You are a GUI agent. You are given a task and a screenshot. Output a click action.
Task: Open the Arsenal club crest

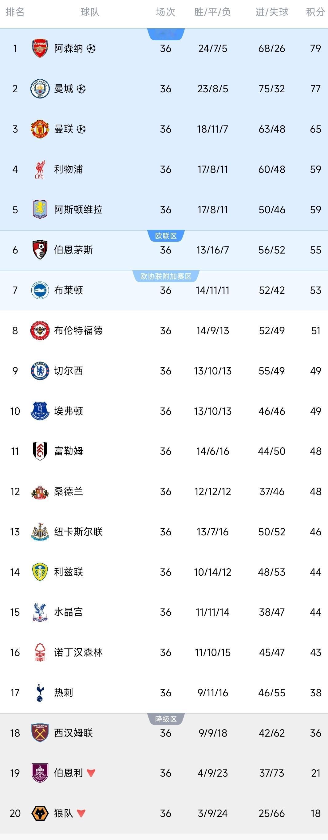[x=40, y=49]
